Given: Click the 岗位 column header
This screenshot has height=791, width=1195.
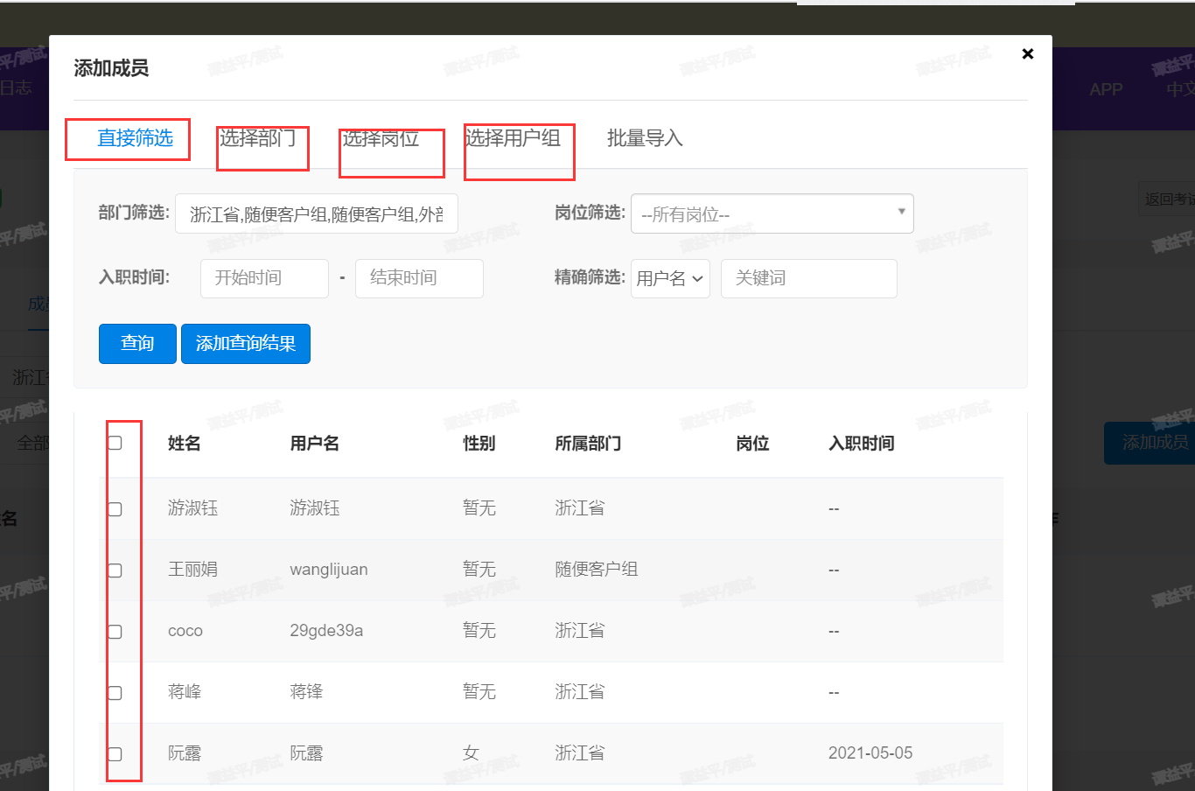Looking at the screenshot, I should (752, 444).
